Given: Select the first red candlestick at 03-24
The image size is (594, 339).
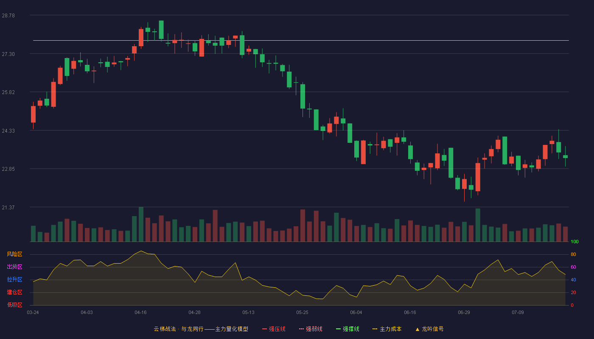Looking at the screenshot, I should (33, 114).
